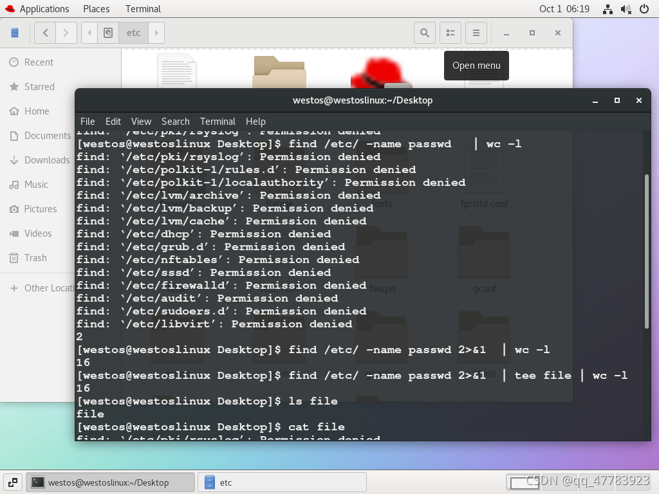The image size is (659, 494).
Task: Open the search icon in Files
Action: click(425, 33)
